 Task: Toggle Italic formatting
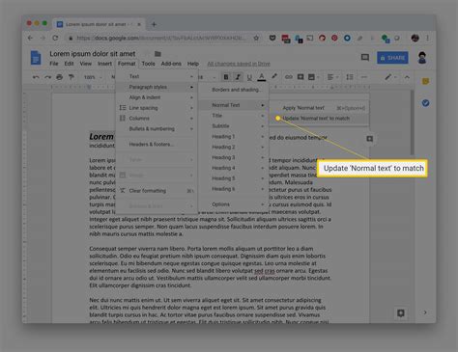tap(238, 77)
